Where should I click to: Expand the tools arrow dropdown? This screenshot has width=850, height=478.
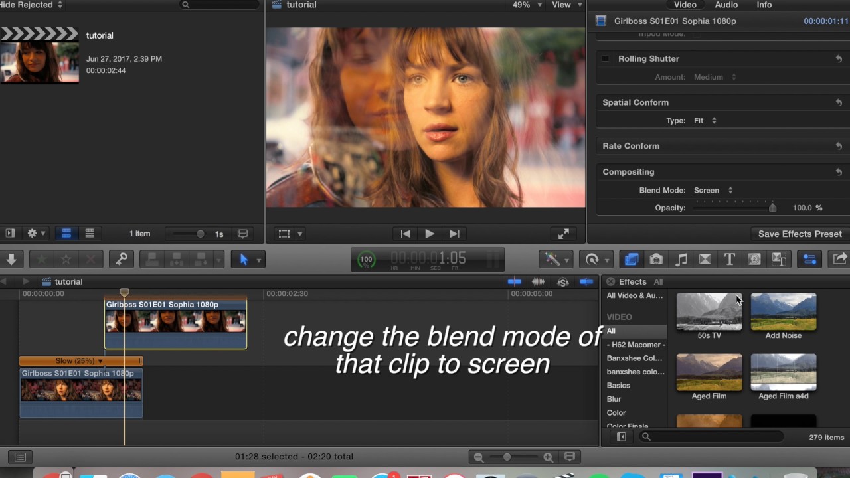pyautogui.click(x=258, y=260)
